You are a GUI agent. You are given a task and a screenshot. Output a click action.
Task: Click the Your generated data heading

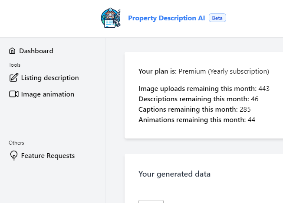(174, 174)
